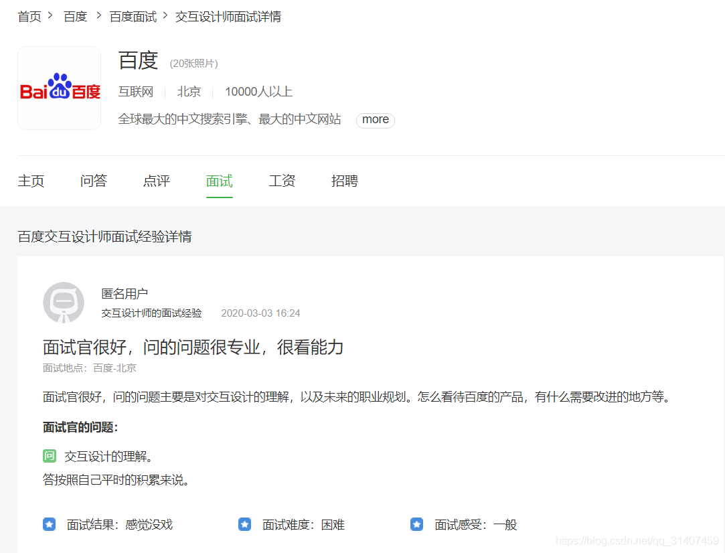Click the 北京 location label
The image size is (725, 553).
point(189,92)
